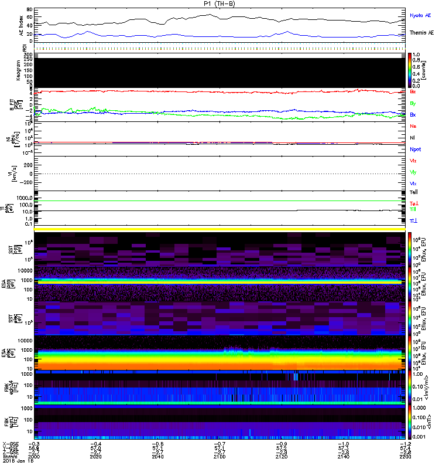
Task: Click the 2200 time tick label
Action: (x=405, y=457)
